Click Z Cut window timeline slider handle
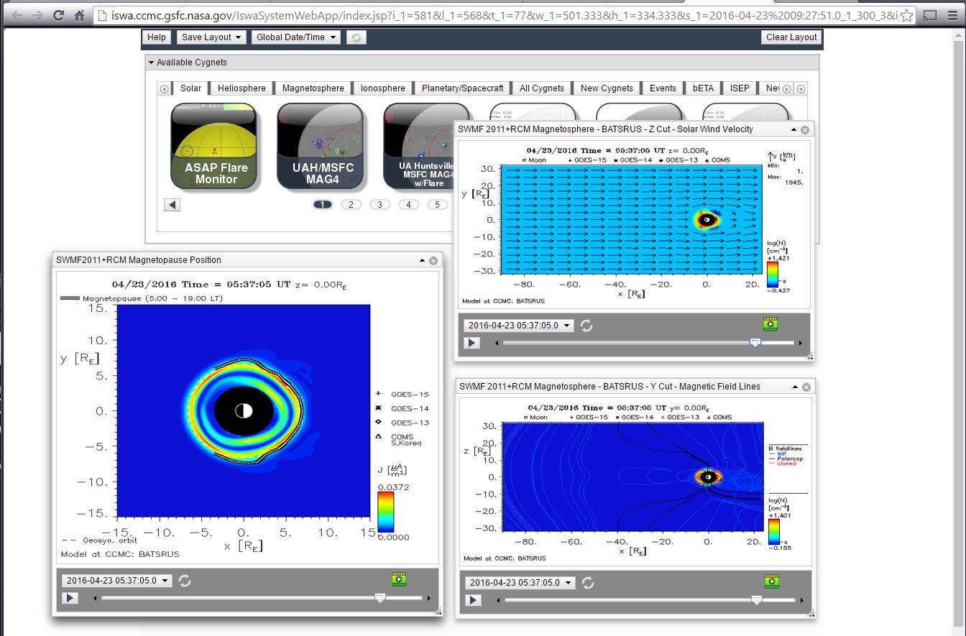This screenshot has width=966, height=636. tap(755, 344)
